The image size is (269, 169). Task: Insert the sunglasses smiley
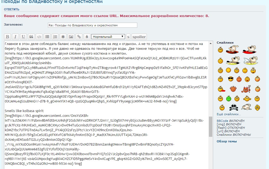tap(230, 79)
